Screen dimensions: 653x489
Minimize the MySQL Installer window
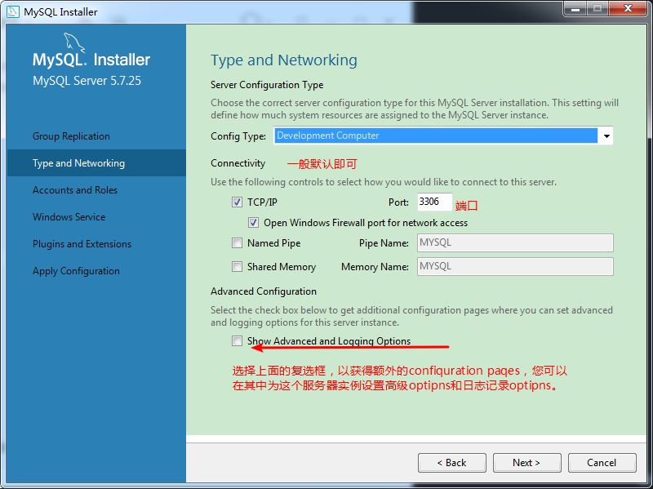[575, 9]
